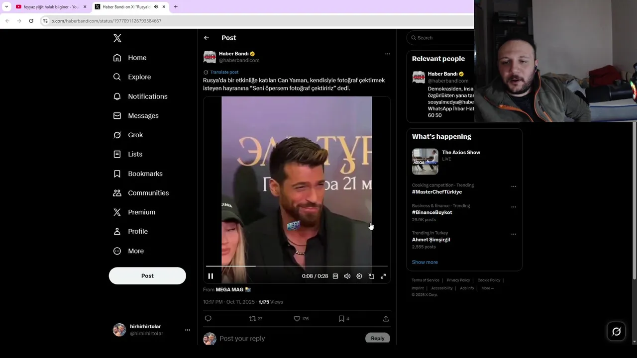
Task: Bookmark this post
Action: coord(341,319)
